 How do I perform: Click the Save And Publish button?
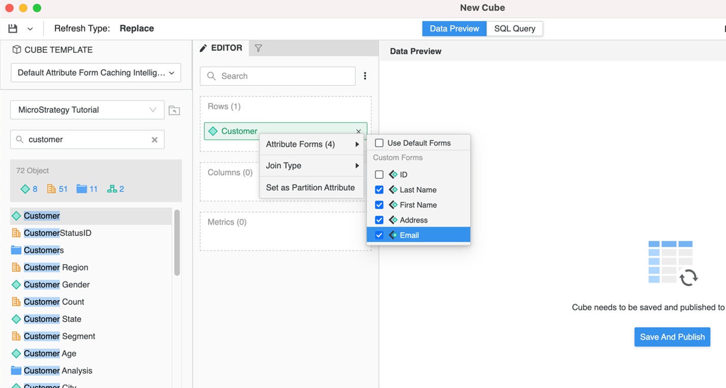pos(672,337)
